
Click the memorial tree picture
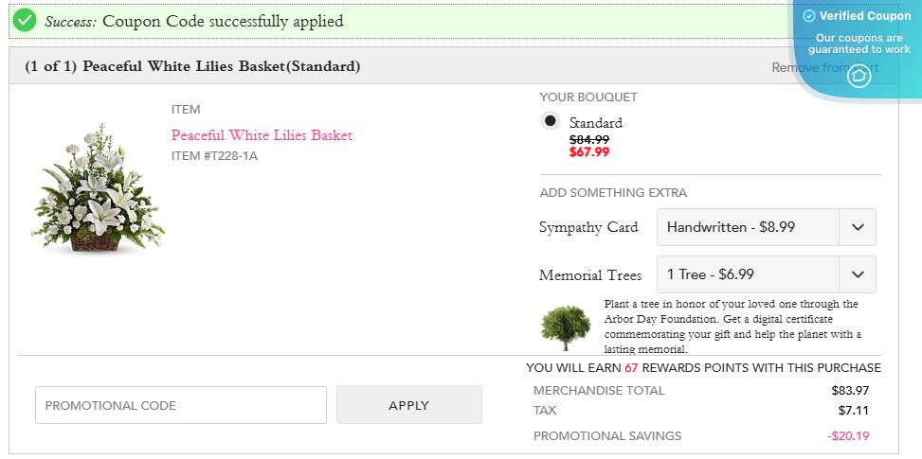[566, 327]
